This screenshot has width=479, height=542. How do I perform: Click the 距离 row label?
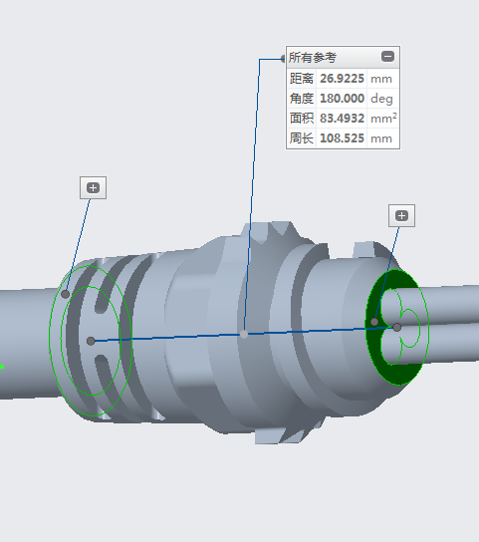click(x=302, y=79)
